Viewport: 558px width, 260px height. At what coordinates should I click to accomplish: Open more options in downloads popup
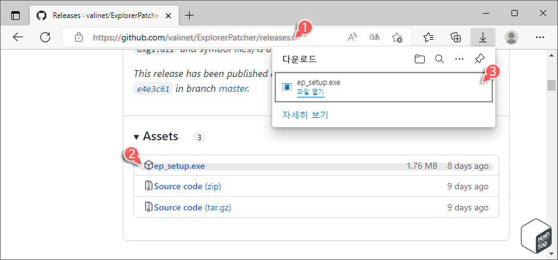coord(459,59)
